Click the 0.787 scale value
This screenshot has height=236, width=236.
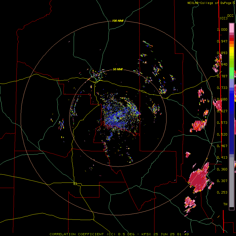point(222,76)
